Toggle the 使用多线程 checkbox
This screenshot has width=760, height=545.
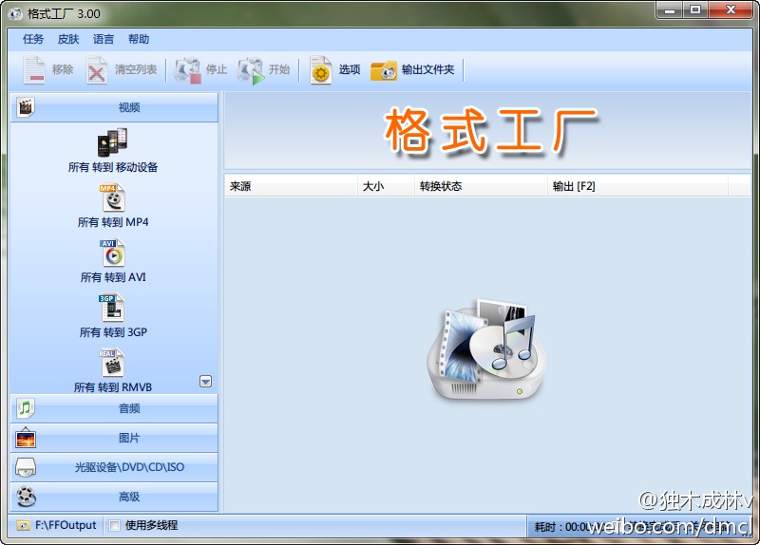click(x=114, y=526)
